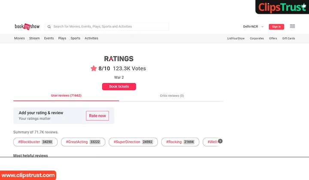The height and width of the screenshot is (180, 309).
Task: Open the ListYourShow link
Action: (236, 39)
